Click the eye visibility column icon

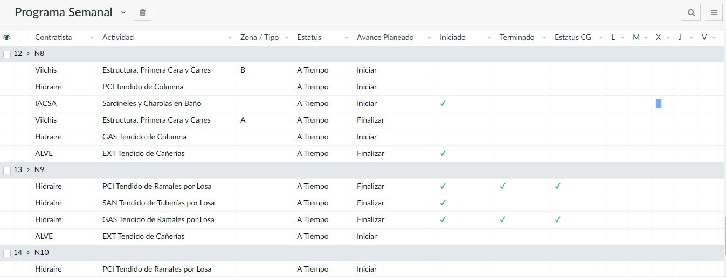point(6,38)
